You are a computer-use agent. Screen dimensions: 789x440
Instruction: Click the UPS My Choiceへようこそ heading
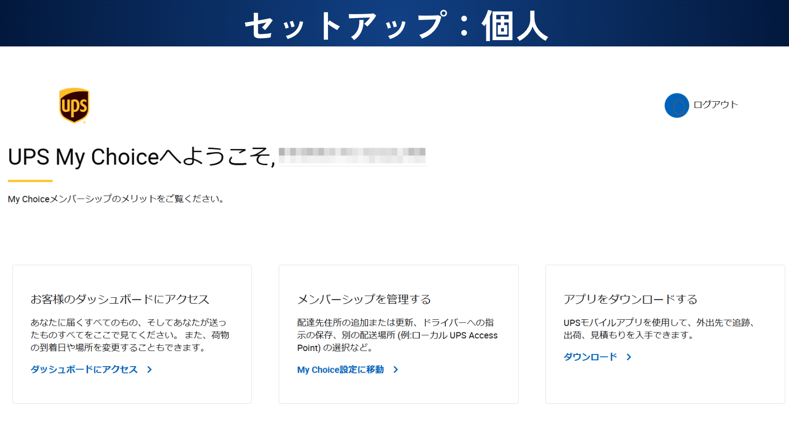(x=142, y=157)
